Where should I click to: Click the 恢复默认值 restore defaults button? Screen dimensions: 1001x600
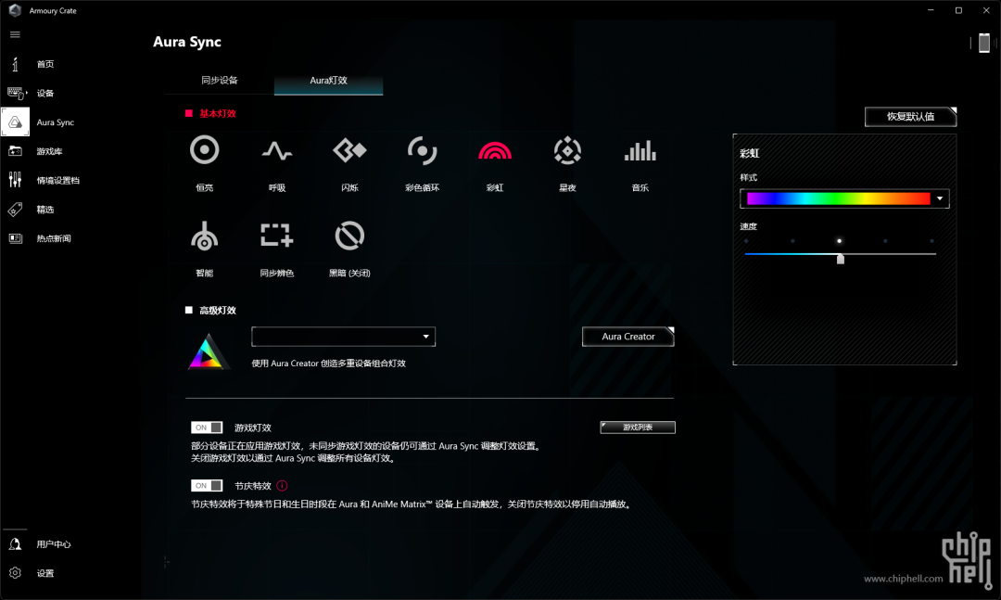[x=910, y=117]
